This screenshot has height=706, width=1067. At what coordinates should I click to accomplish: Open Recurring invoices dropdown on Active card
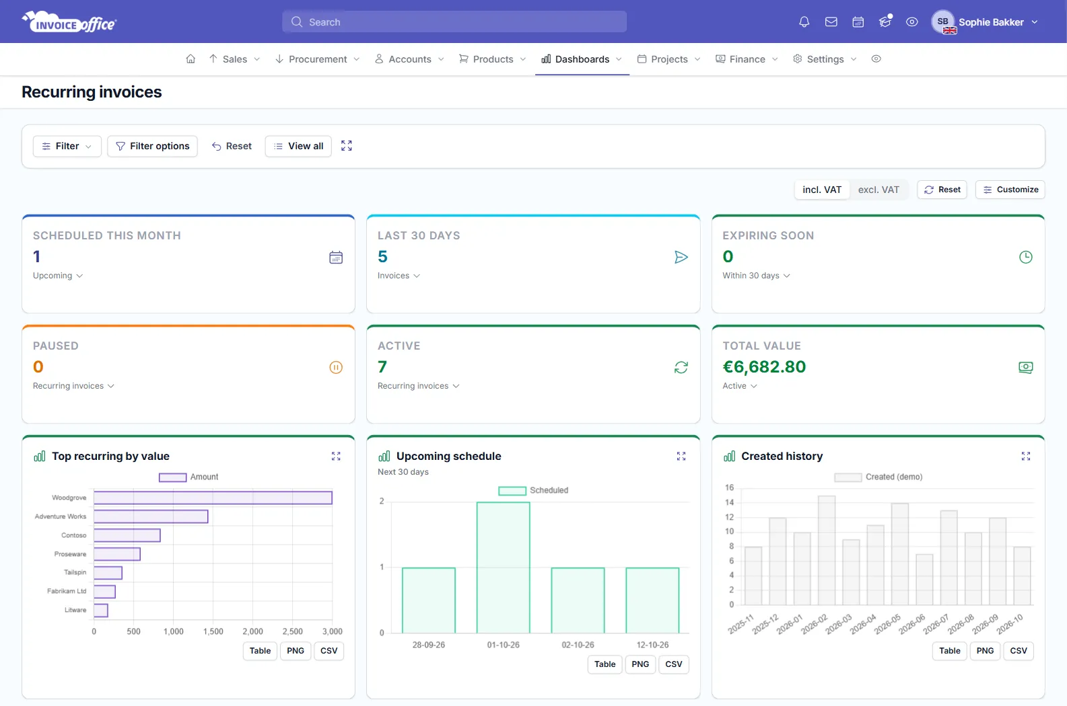pos(419,386)
